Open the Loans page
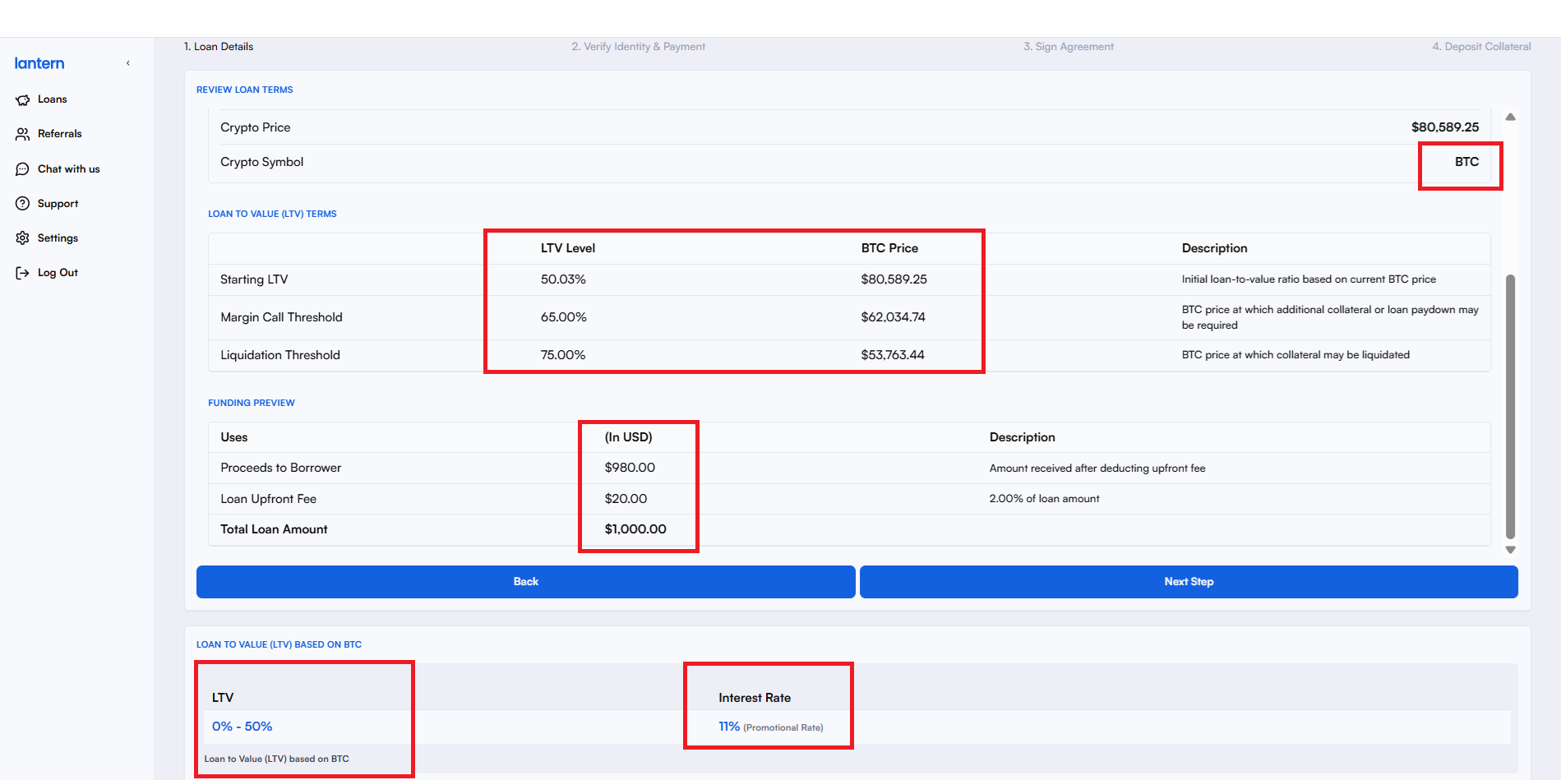1561x780 pixels. tap(53, 99)
